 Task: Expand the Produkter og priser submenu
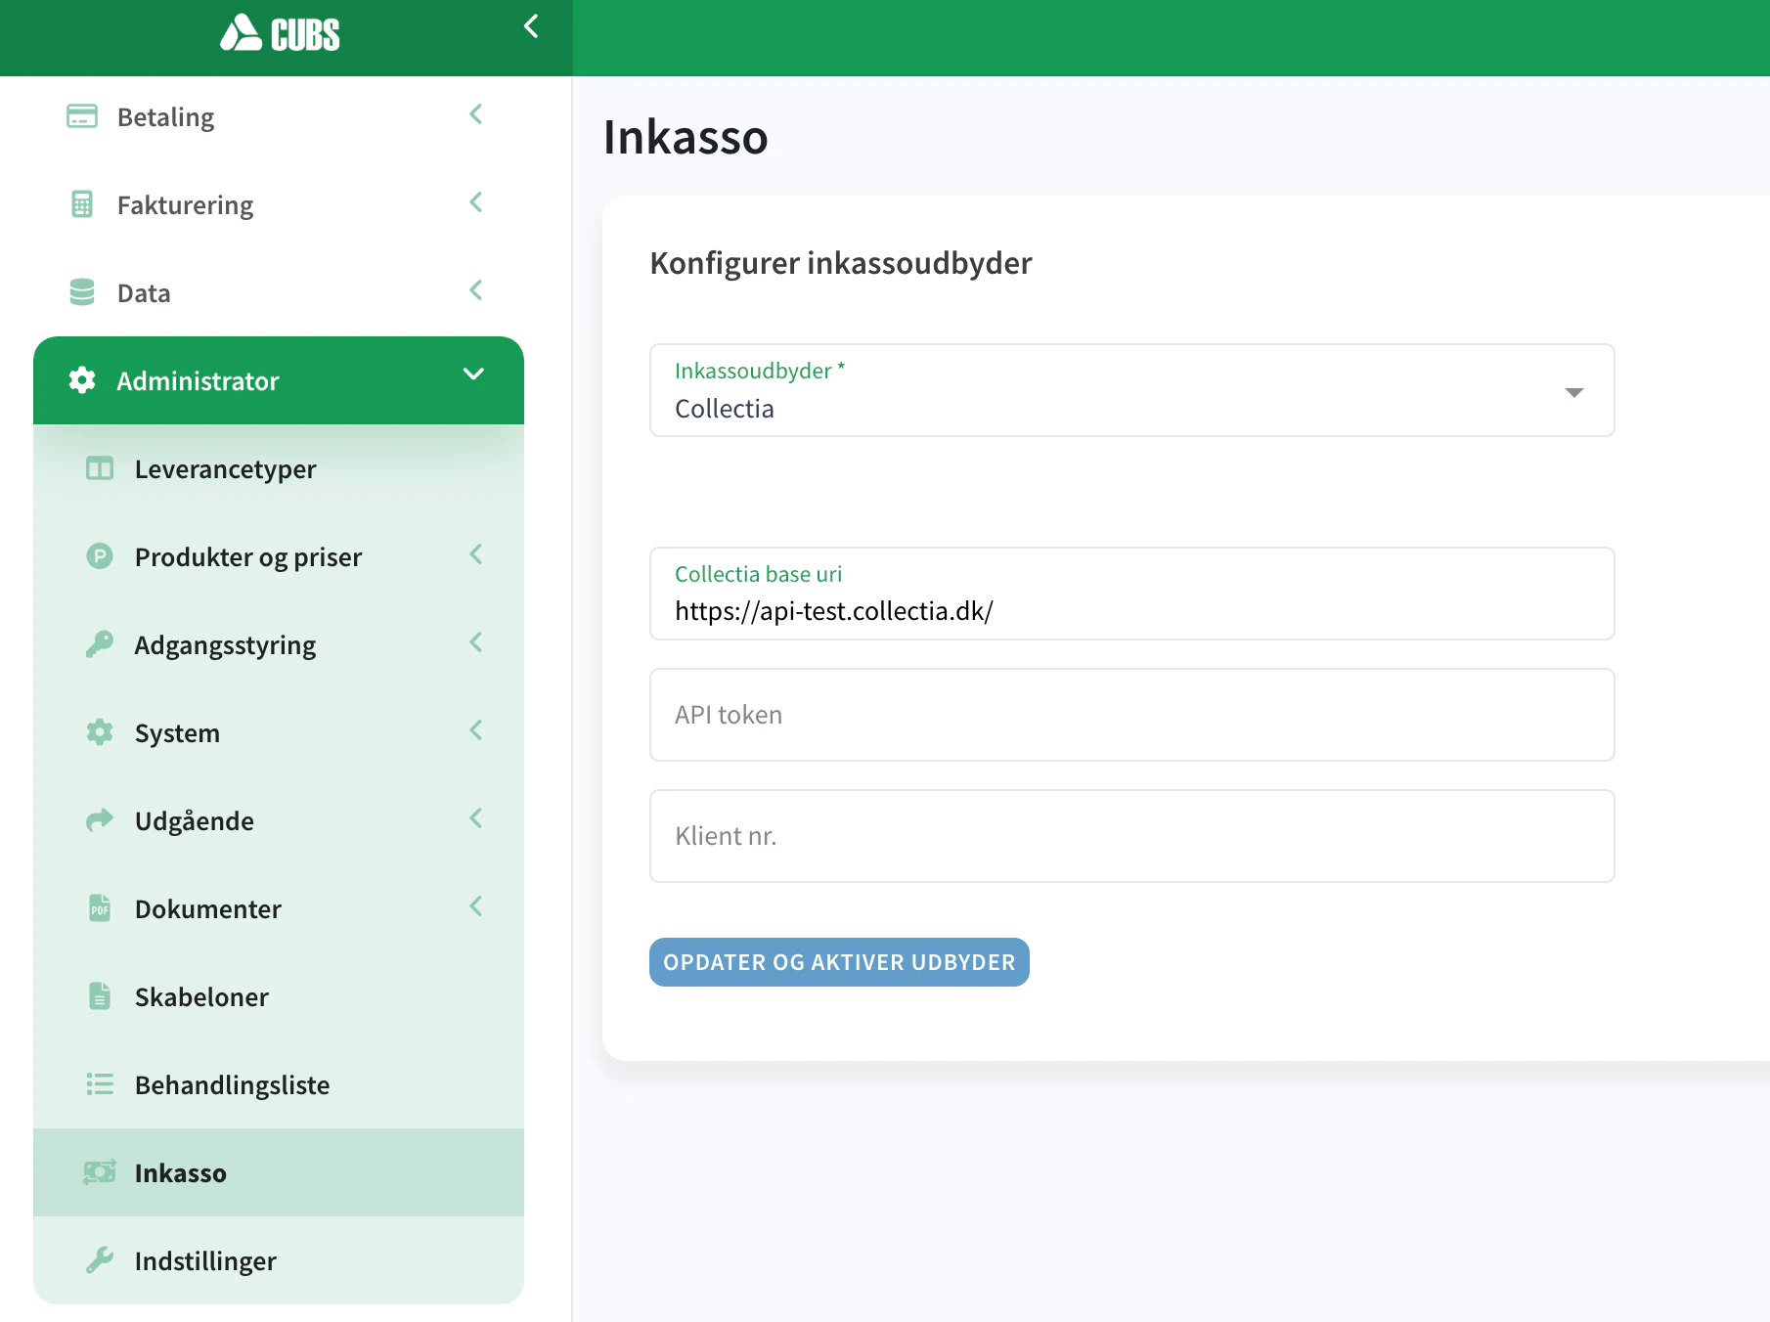[476, 554]
